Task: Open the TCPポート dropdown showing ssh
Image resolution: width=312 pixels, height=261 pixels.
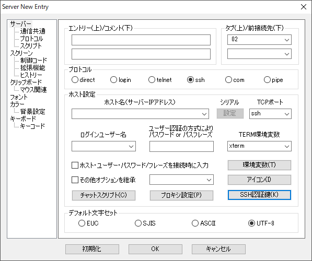Action: pyautogui.click(x=270, y=114)
